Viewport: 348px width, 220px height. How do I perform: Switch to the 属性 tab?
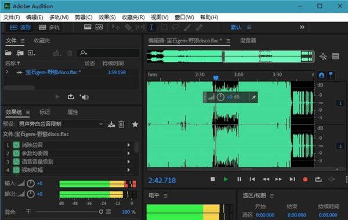[72, 112]
